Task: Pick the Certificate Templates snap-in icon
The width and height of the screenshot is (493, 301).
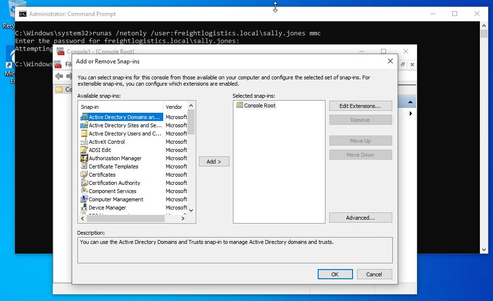Action: click(84, 166)
